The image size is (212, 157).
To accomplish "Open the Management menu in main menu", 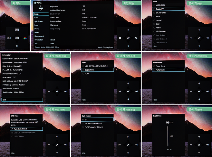I will (39, 36).
